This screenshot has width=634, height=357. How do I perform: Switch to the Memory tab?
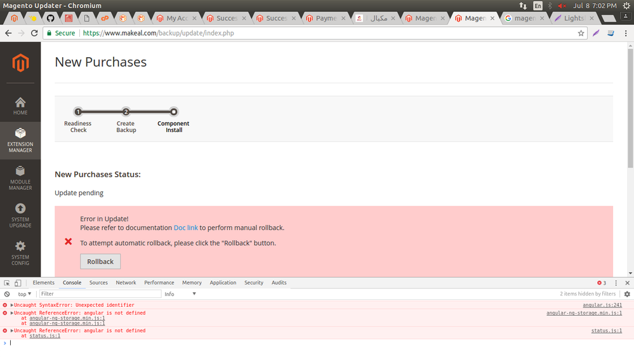tap(192, 283)
